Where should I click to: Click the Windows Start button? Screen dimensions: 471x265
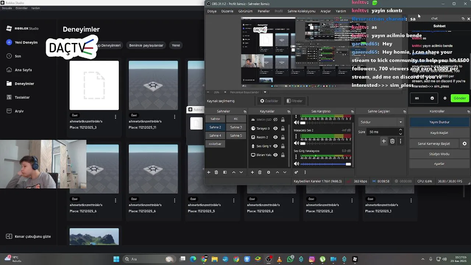[116, 259]
